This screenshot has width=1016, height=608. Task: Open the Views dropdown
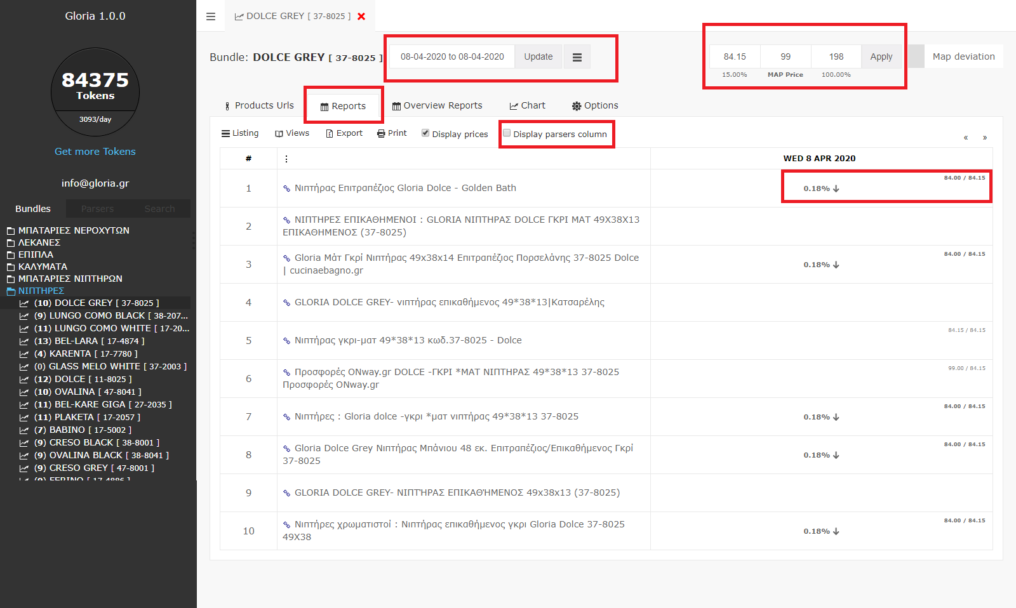click(292, 133)
